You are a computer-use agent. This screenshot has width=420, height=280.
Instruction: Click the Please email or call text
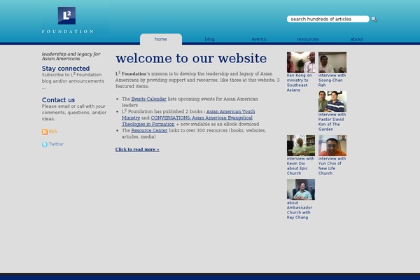click(74, 113)
